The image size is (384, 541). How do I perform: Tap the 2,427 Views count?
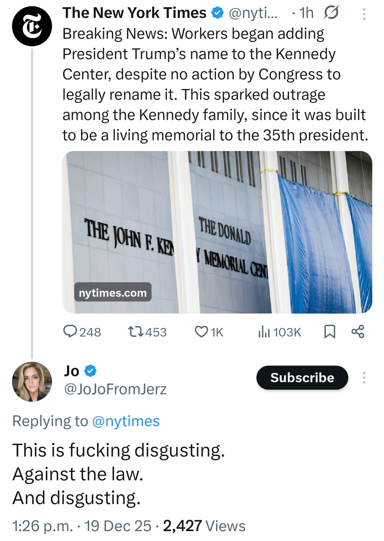[204, 526]
